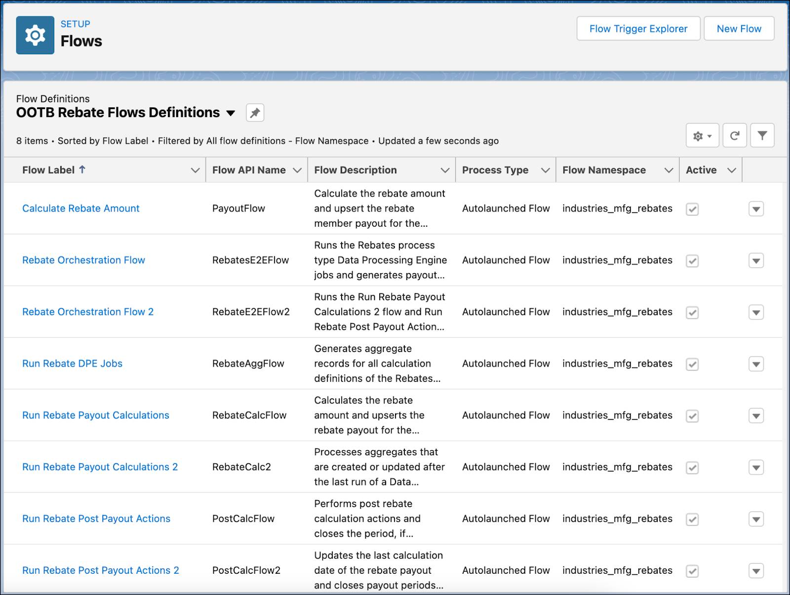Open row actions for Run Rebate Payout Calculations

coord(756,416)
